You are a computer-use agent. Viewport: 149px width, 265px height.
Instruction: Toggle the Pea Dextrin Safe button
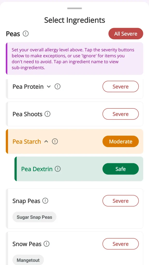click(121, 169)
